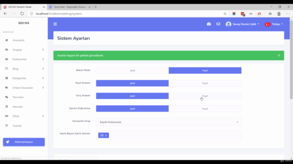Open browser favorites star-list icon
The width and height of the screenshot is (293, 164).
[x=270, y=14]
